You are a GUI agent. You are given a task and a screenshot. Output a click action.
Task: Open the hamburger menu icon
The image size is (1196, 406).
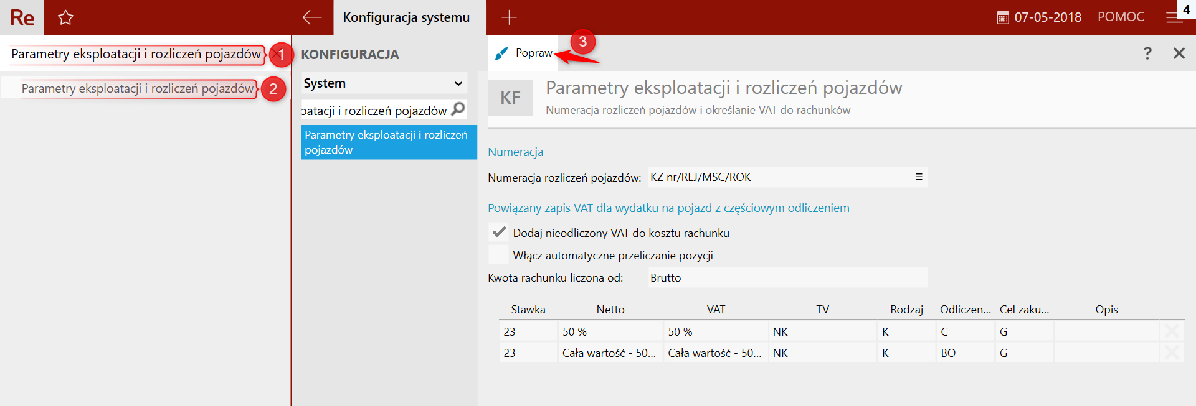(1174, 17)
